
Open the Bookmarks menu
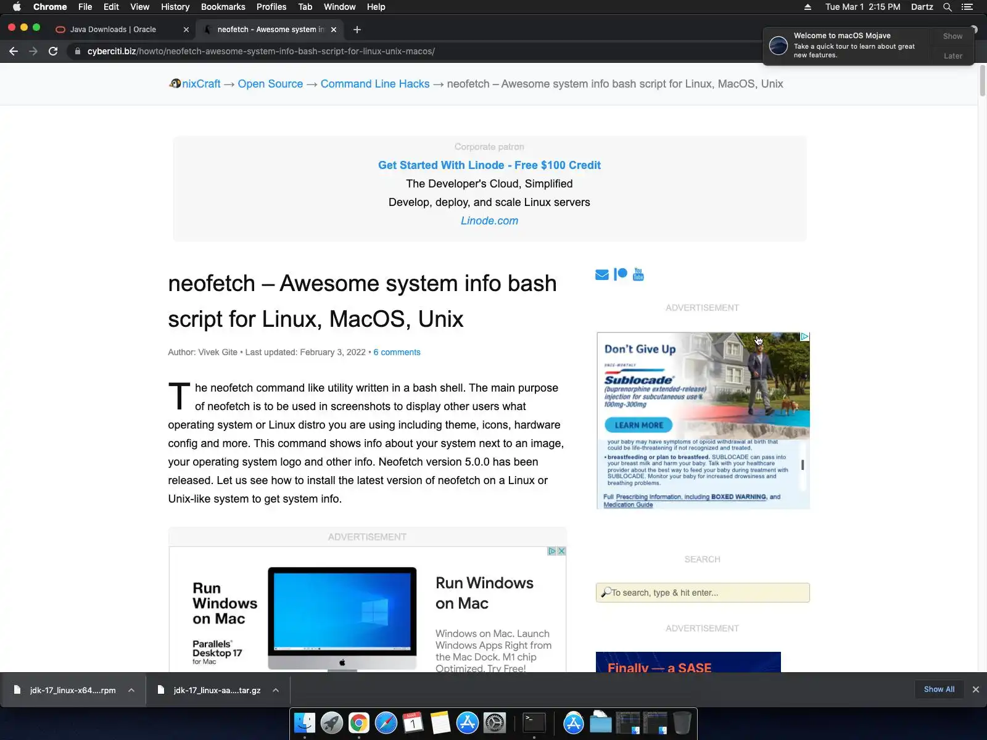pos(223,7)
